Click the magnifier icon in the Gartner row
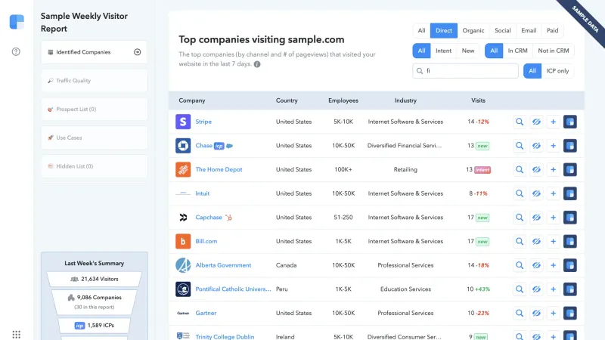The width and height of the screenshot is (605, 340). [x=520, y=313]
